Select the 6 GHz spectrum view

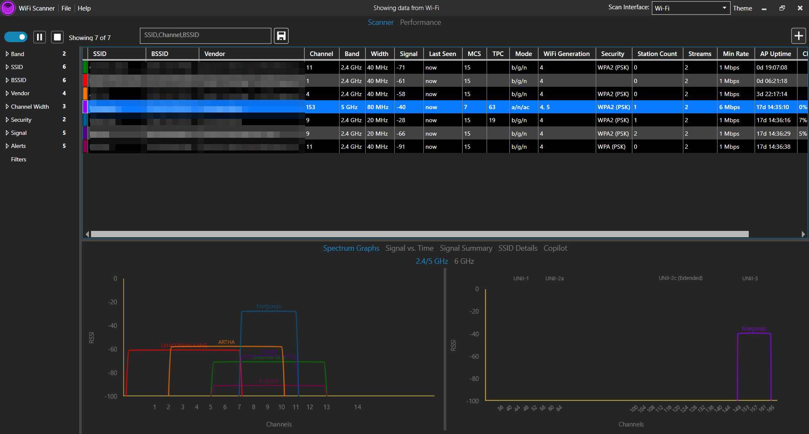click(464, 261)
